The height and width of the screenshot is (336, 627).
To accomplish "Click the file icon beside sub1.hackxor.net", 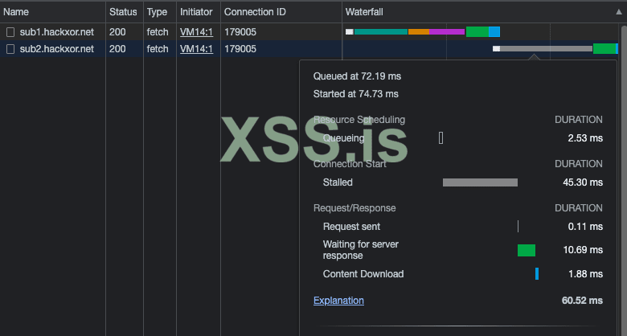I will 10,32.
